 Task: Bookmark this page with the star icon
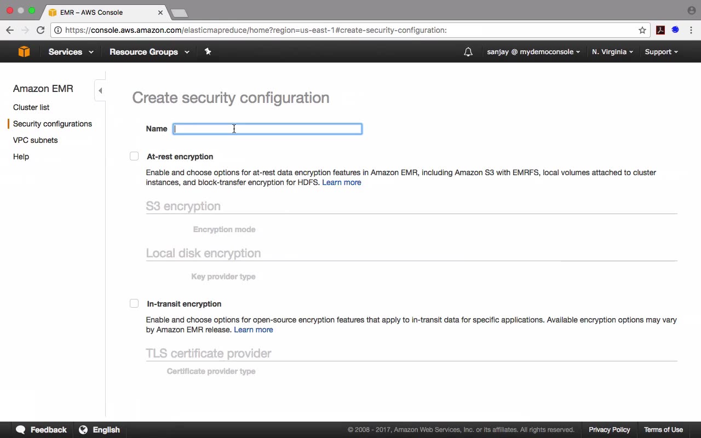pyautogui.click(x=642, y=30)
